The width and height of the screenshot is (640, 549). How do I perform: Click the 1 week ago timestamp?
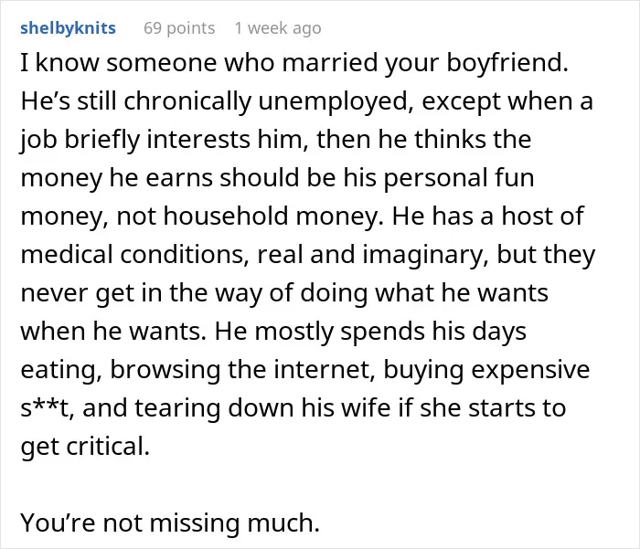pyautogui.click(x=278, y=28)
